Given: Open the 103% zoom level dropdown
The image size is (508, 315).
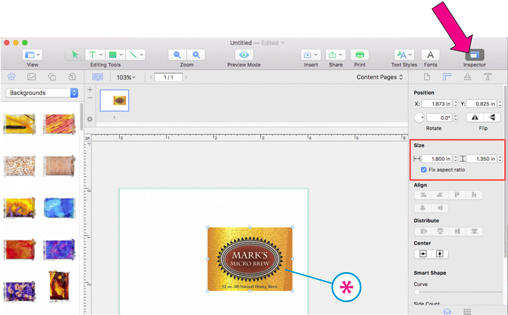Looking at the screenshot, I should tap(126, 77).
